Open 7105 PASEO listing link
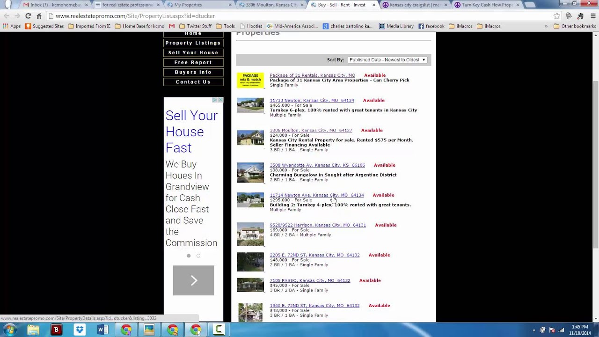The height and width of the screenshot is (337, 599). click(310, 280)
